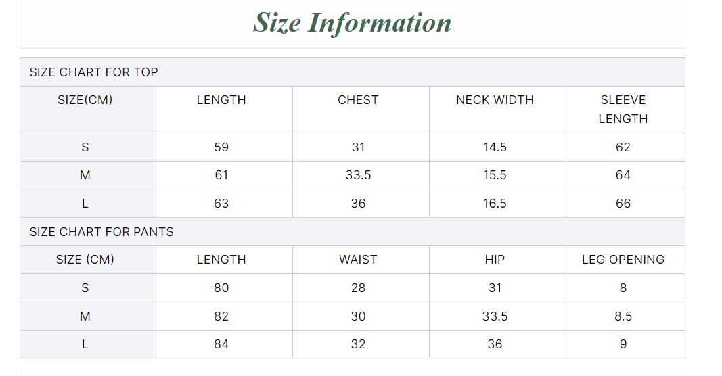Click the 16.5 neck width cell

(x=495, y=204)
